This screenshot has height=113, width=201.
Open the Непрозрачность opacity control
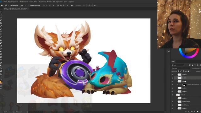[196, 68]
